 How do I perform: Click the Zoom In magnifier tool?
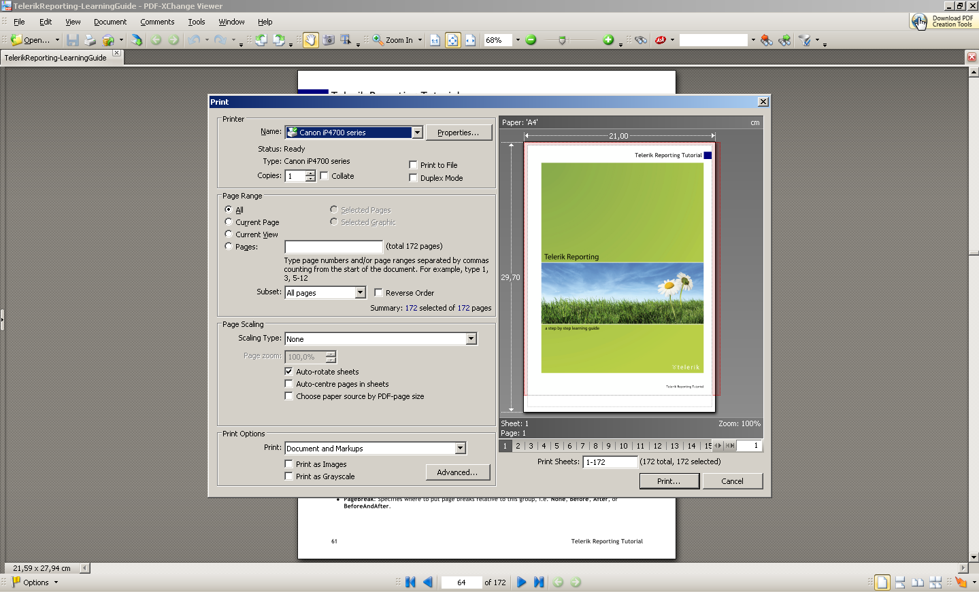pyautogui.click(x=378, y=40)
